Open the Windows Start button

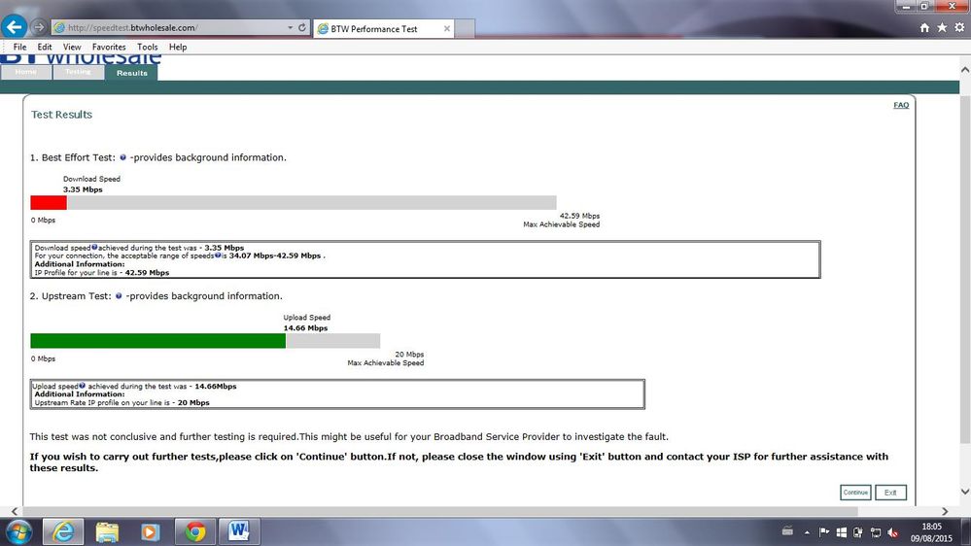tap(18, 531)
